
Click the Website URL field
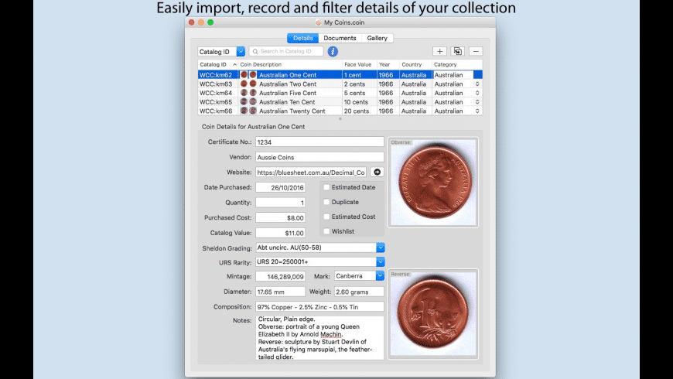311,172
